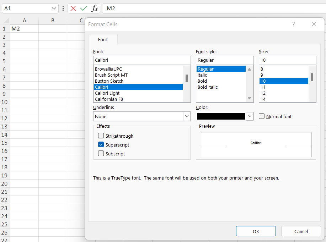Viewport: 326px width, 242px height.
Task: Select Brush Script MT font
Action: (x=138, y=75)
